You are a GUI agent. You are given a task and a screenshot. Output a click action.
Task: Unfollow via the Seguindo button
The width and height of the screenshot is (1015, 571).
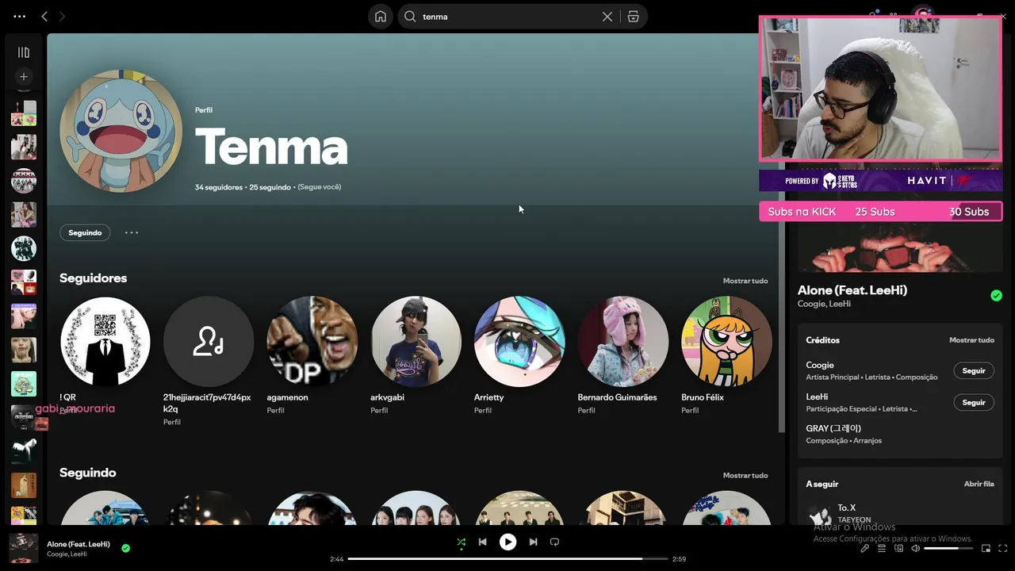click(85, 232)
